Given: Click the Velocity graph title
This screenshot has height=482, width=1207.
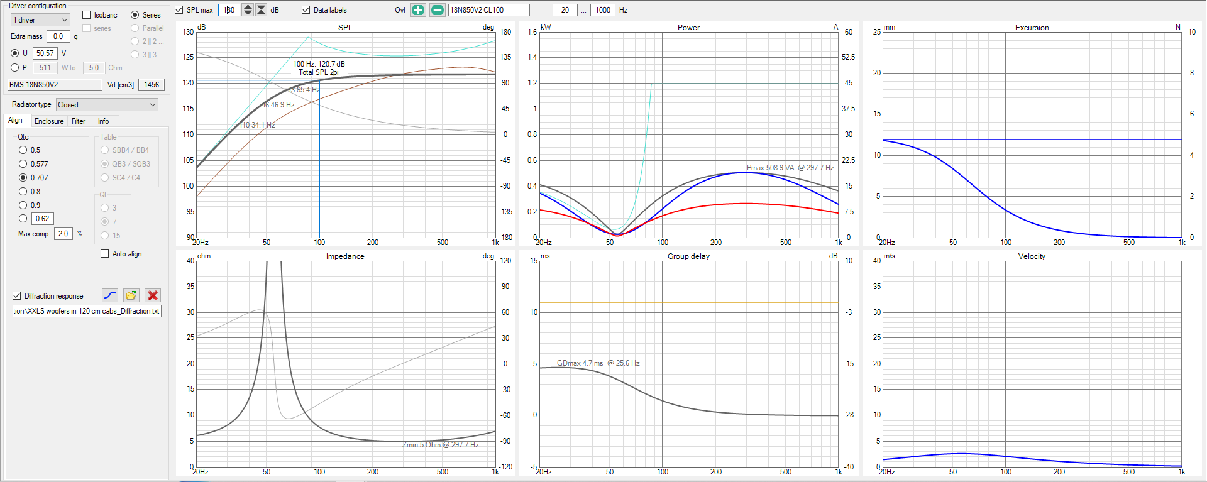Looking at the screenshot, I should [x=1032, y=256].
